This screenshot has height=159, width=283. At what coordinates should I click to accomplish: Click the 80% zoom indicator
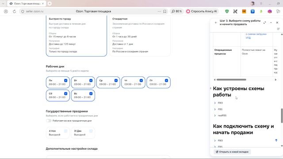point(176,11)
